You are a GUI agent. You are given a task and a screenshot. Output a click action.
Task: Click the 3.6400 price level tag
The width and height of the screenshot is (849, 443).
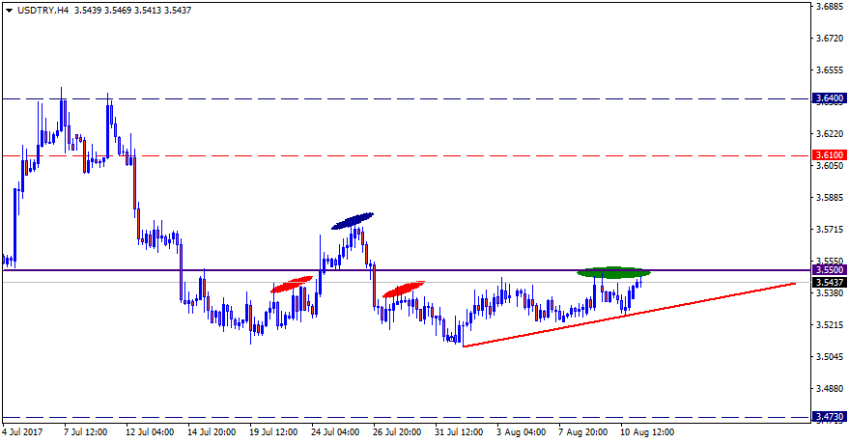coord(830,98)
